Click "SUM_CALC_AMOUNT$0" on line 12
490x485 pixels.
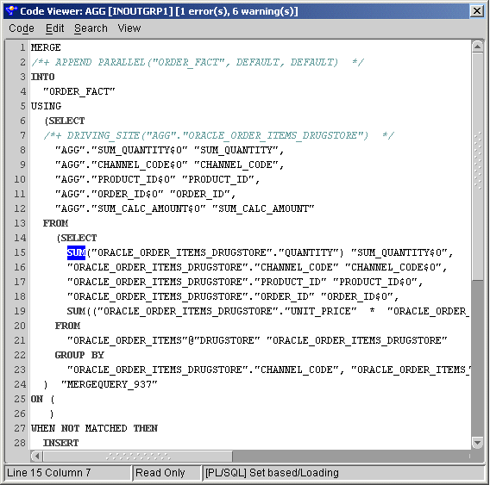(148, 208)
